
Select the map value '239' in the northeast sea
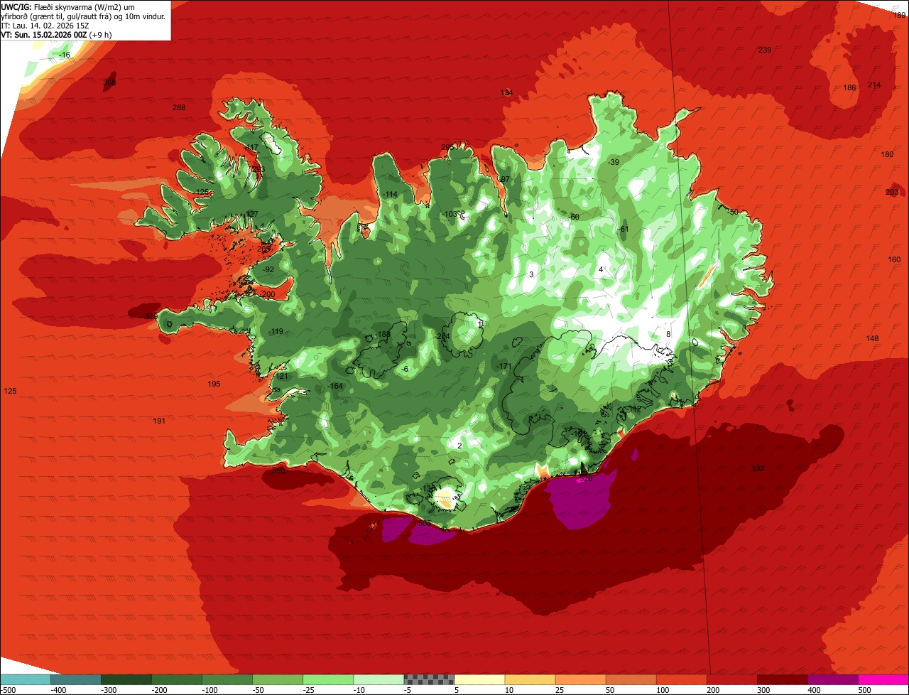tap(765, 50)
